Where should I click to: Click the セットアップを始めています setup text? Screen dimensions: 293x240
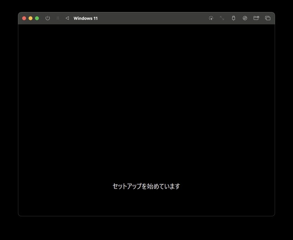(x=146, y=186)
